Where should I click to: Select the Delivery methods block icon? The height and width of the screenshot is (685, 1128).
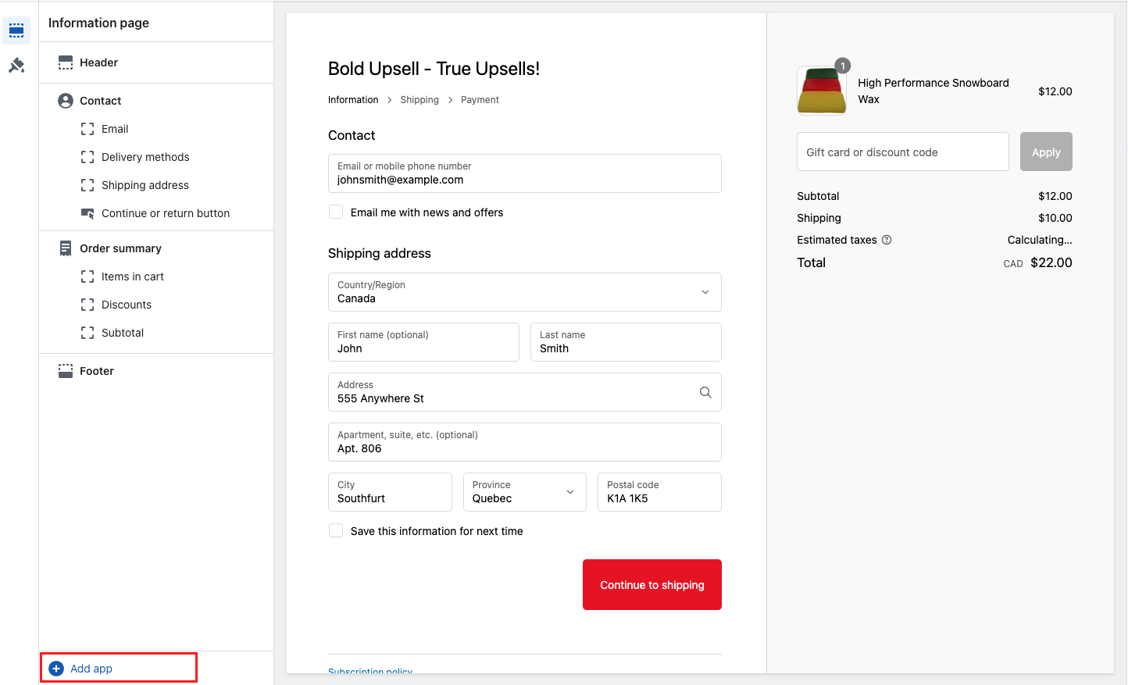point(87,157)
